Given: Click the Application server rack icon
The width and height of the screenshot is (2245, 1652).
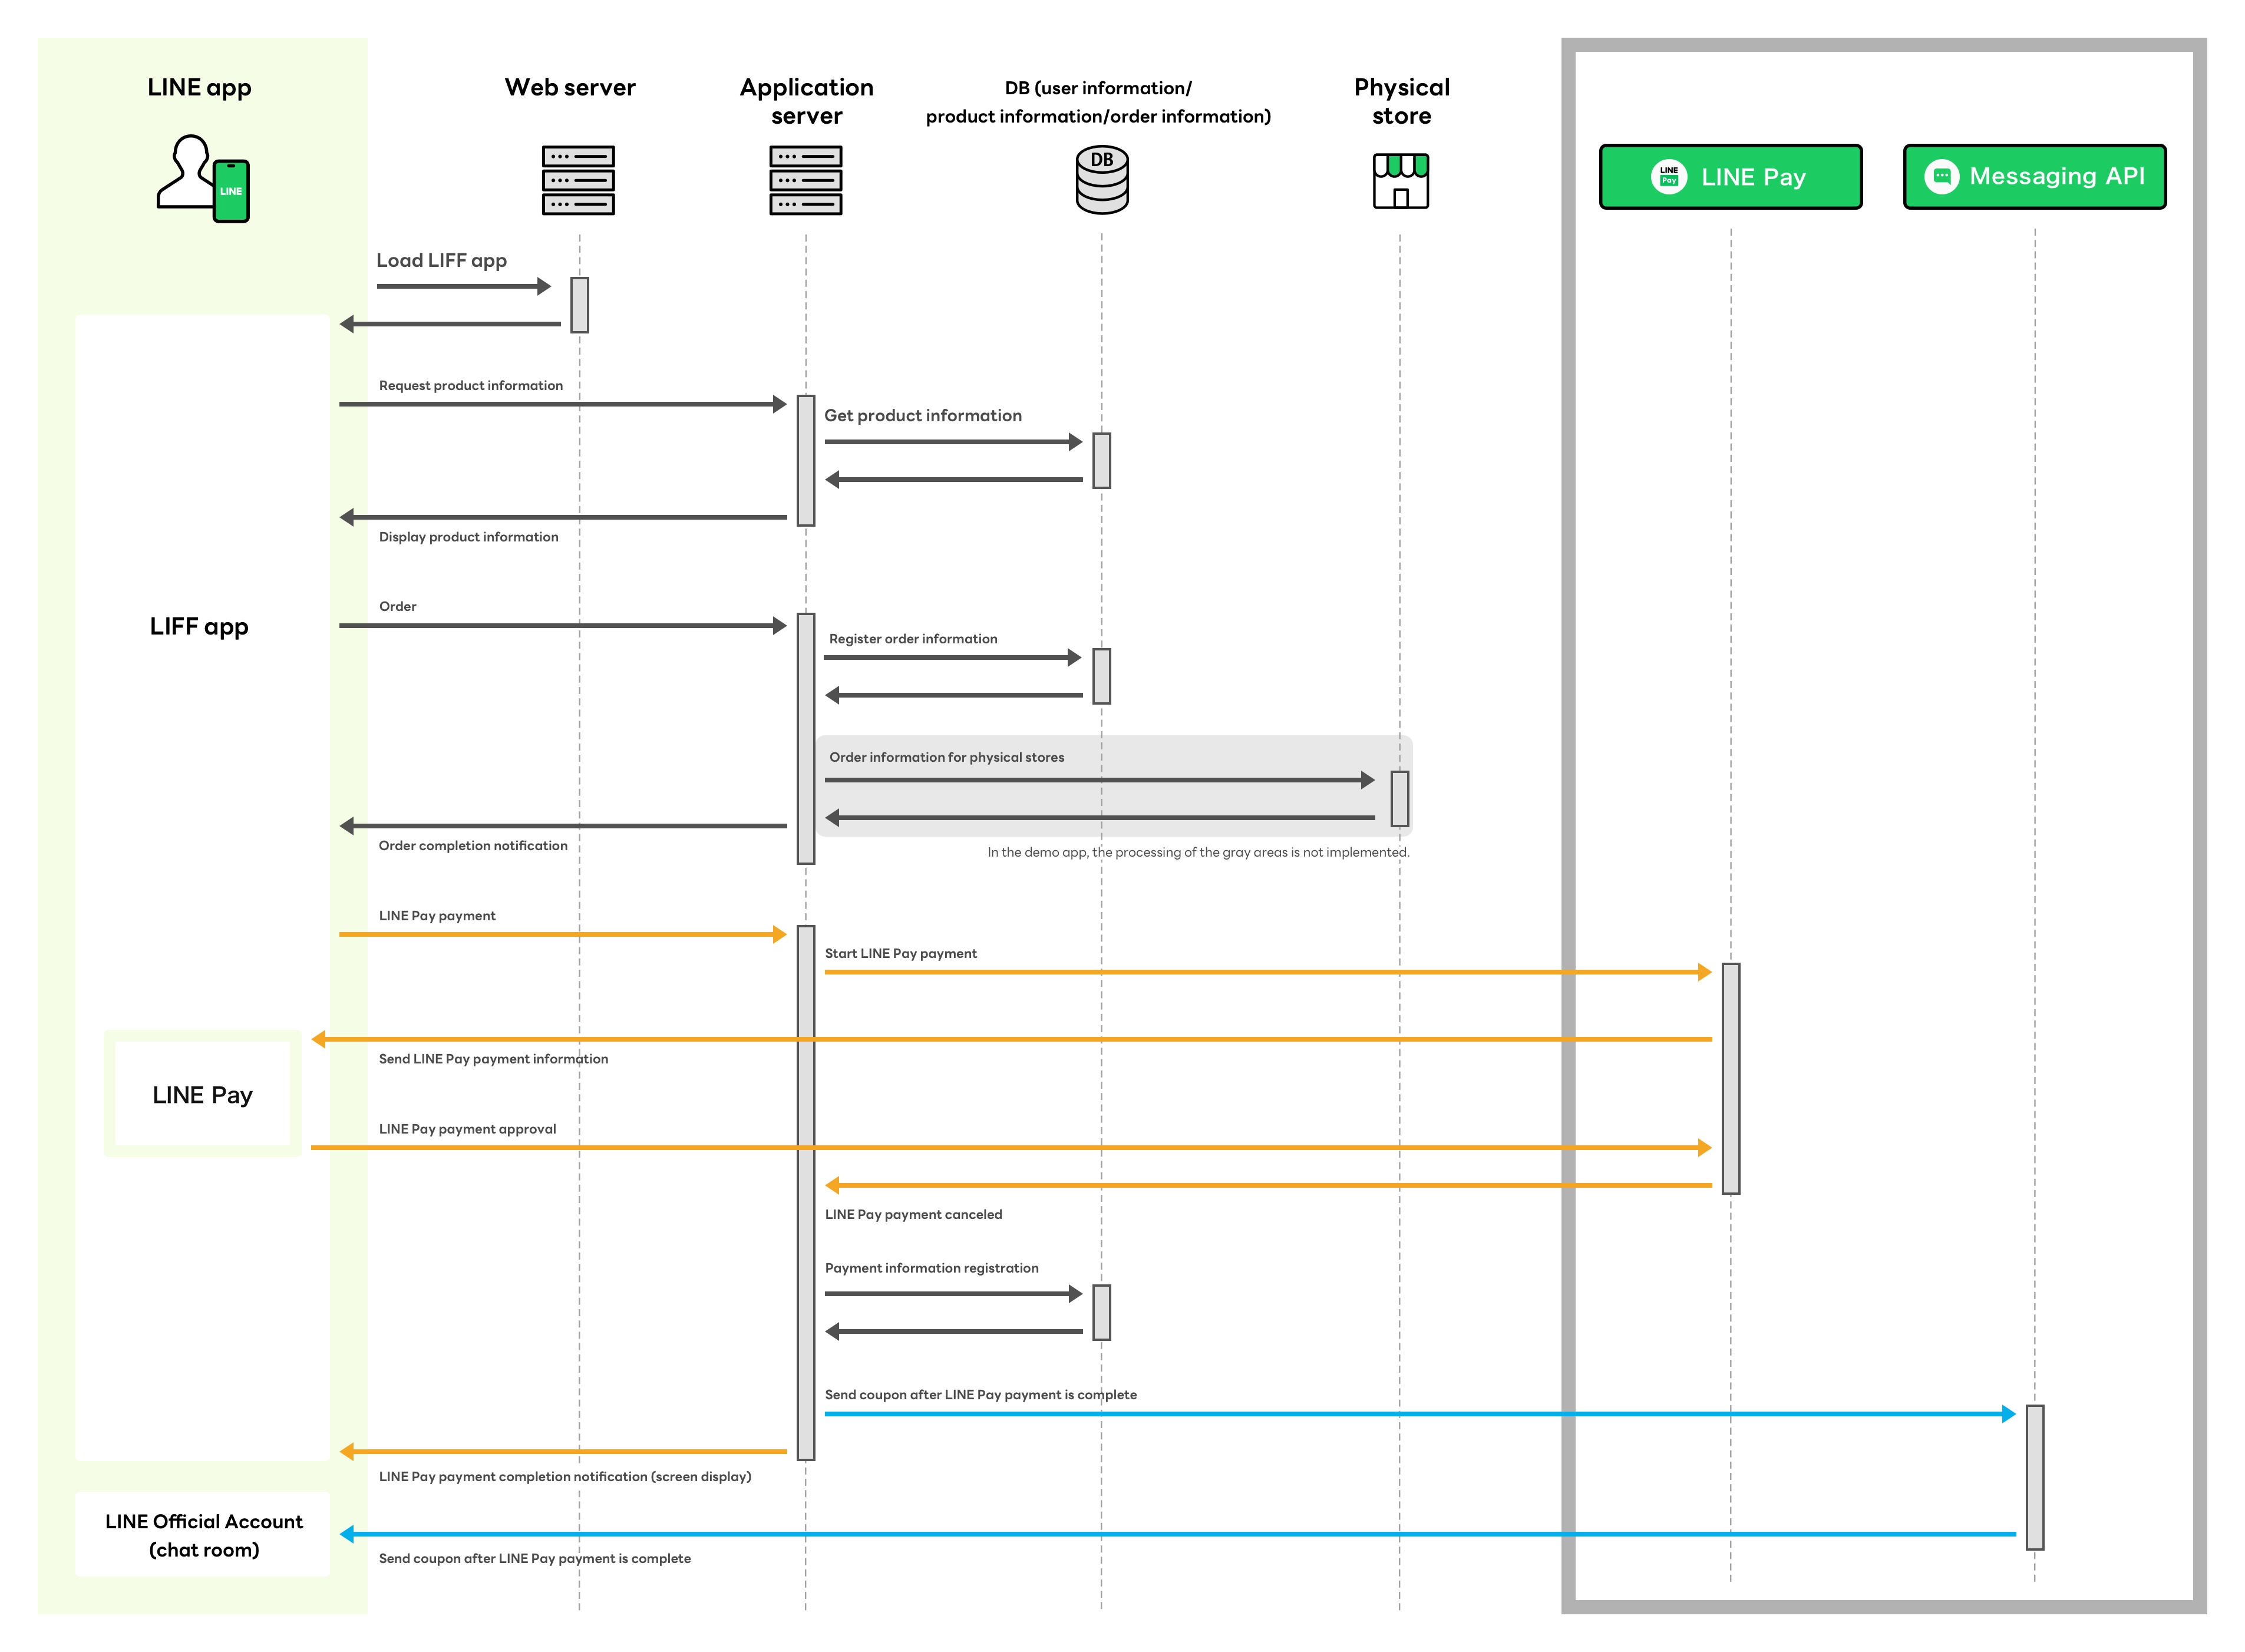Looking at the screenshot, I should [805, 180].
